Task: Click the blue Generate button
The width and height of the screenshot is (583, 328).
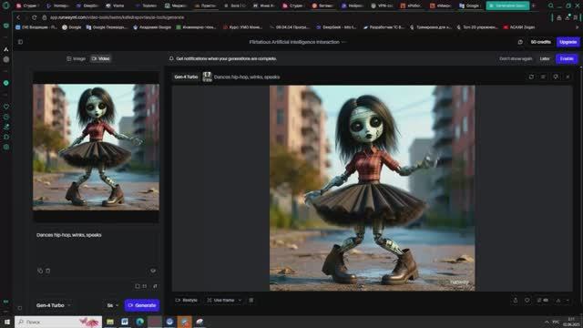Action: tap(142, 305)
